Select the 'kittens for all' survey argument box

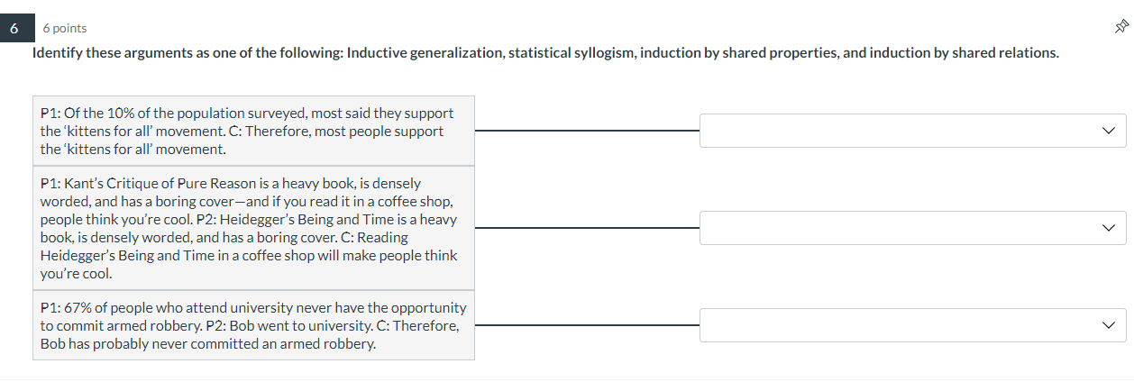[253, 131]
